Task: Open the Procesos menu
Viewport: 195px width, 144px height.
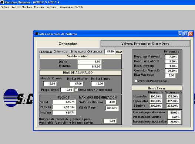Action: [39, 7]
